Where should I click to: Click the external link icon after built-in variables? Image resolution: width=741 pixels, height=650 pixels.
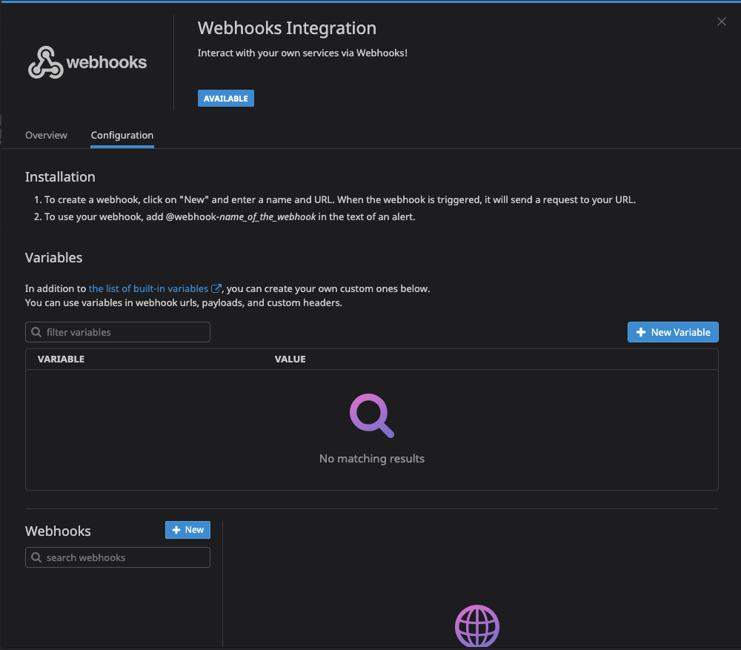(216, 288)
